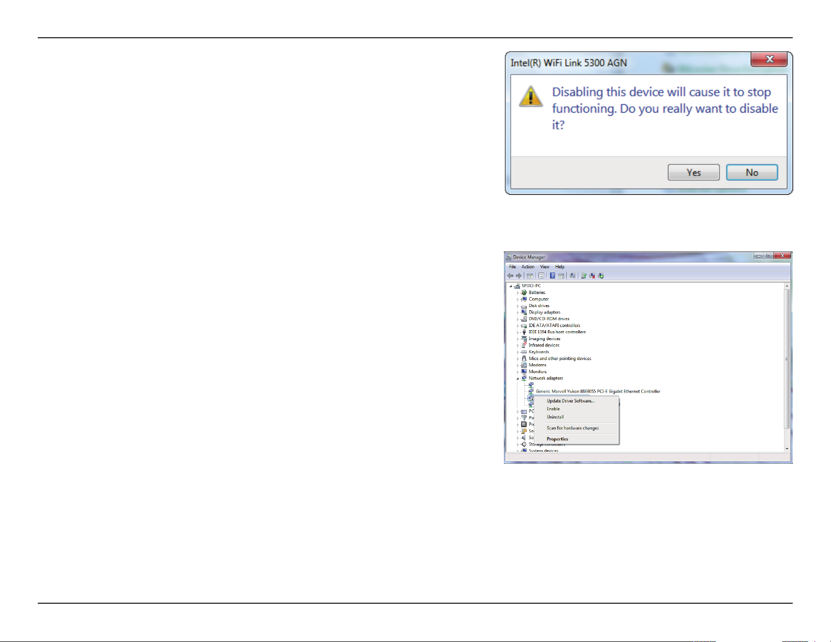This screenshot has width=831, height=642.
Task: Select the SP3X3-PC root label
Action: tap(531, 286)
